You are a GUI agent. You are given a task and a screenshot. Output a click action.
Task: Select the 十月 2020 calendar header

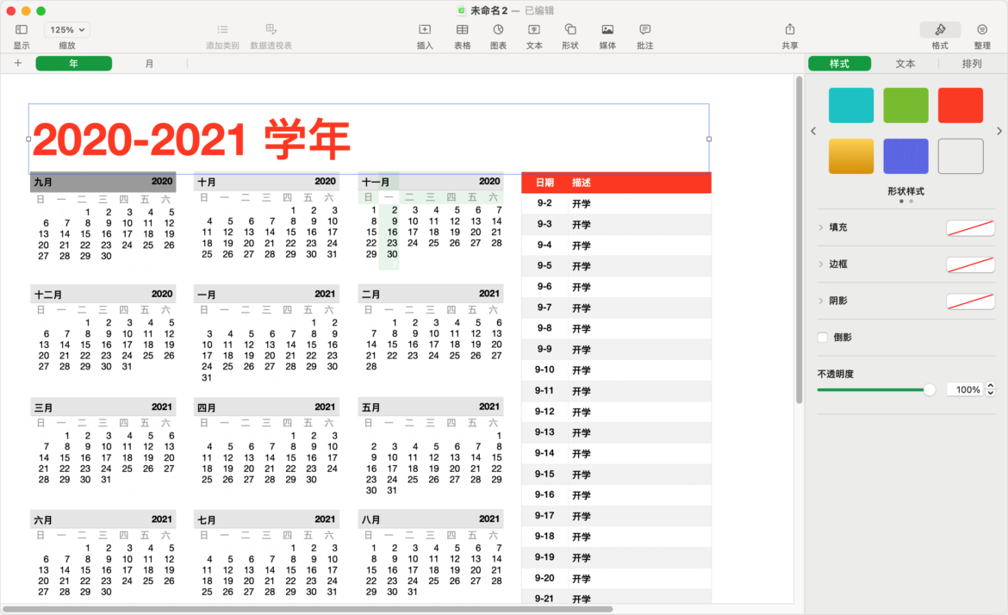coord(267,182)
